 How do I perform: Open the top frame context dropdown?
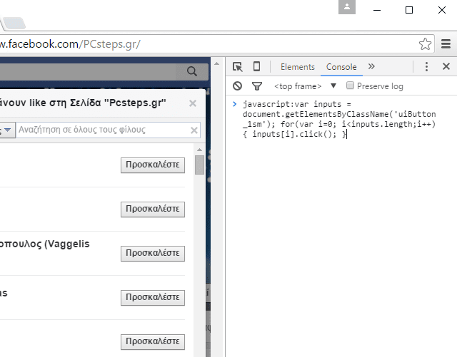[x=305, y=86]
